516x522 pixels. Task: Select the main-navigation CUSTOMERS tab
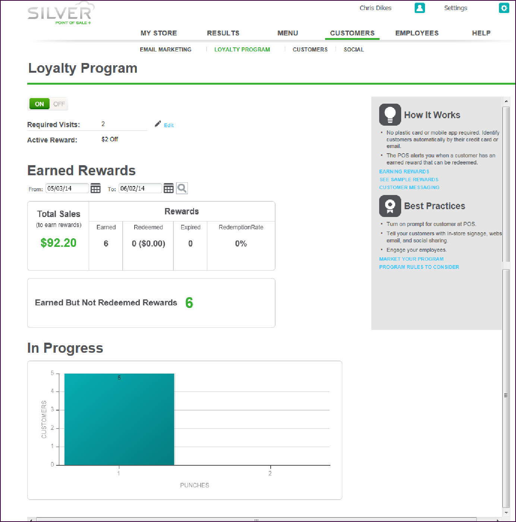[352, 33]
